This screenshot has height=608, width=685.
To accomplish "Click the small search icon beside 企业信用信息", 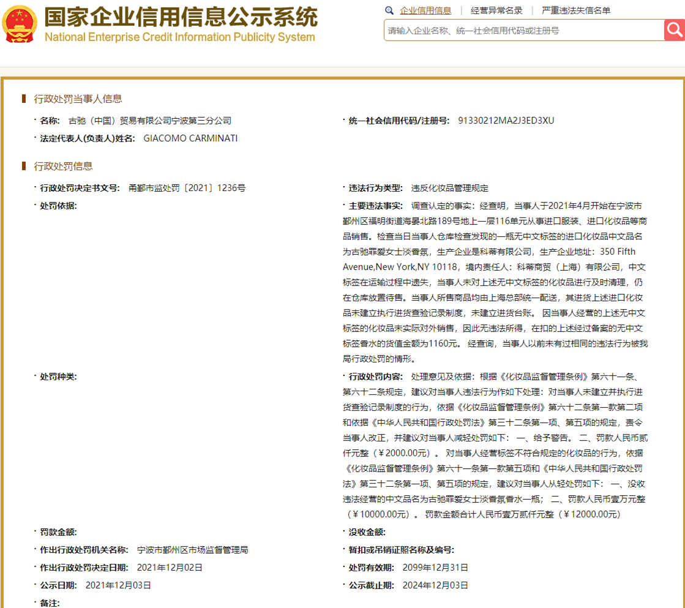I will [x=389, y=10].
